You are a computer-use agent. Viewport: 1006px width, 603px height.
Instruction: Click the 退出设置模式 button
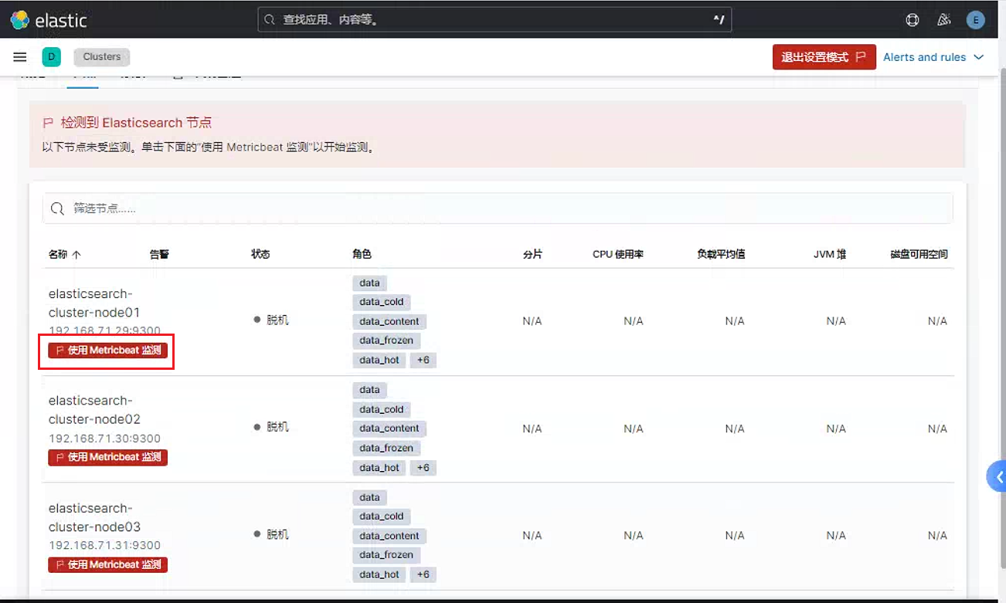point(824,57)
